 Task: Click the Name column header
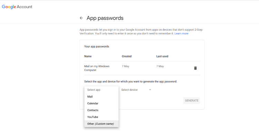click(x=88, y=56)
